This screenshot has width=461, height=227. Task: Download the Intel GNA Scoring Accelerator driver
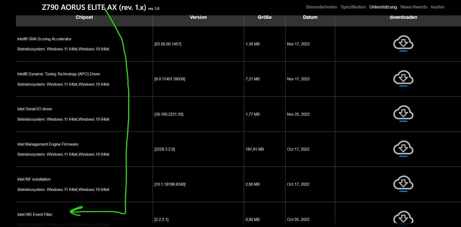tap(403, 43)
